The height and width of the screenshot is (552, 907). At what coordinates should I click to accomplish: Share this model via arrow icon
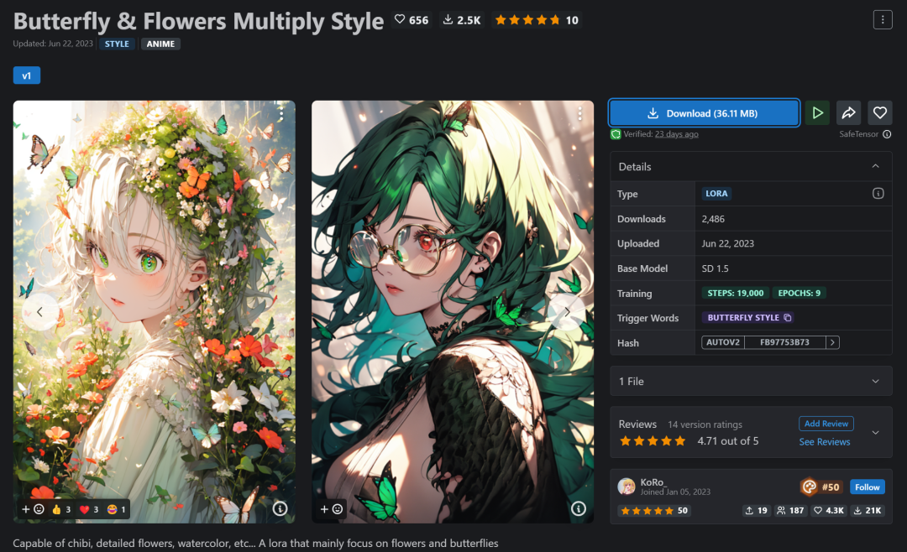848,112
